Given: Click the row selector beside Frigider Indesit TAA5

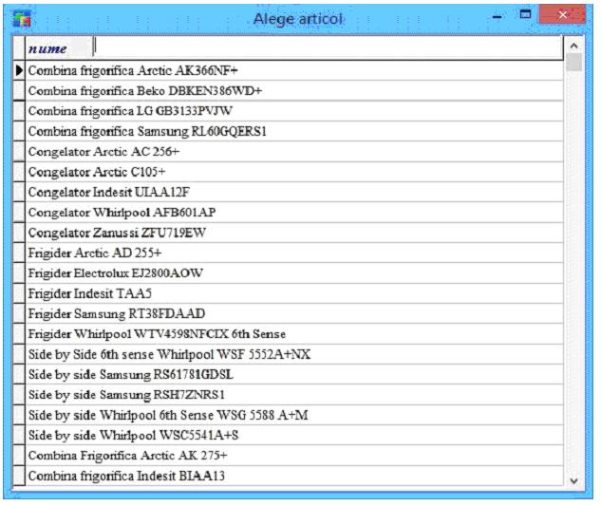Looking at the screenshot, I should pos(19,293).
